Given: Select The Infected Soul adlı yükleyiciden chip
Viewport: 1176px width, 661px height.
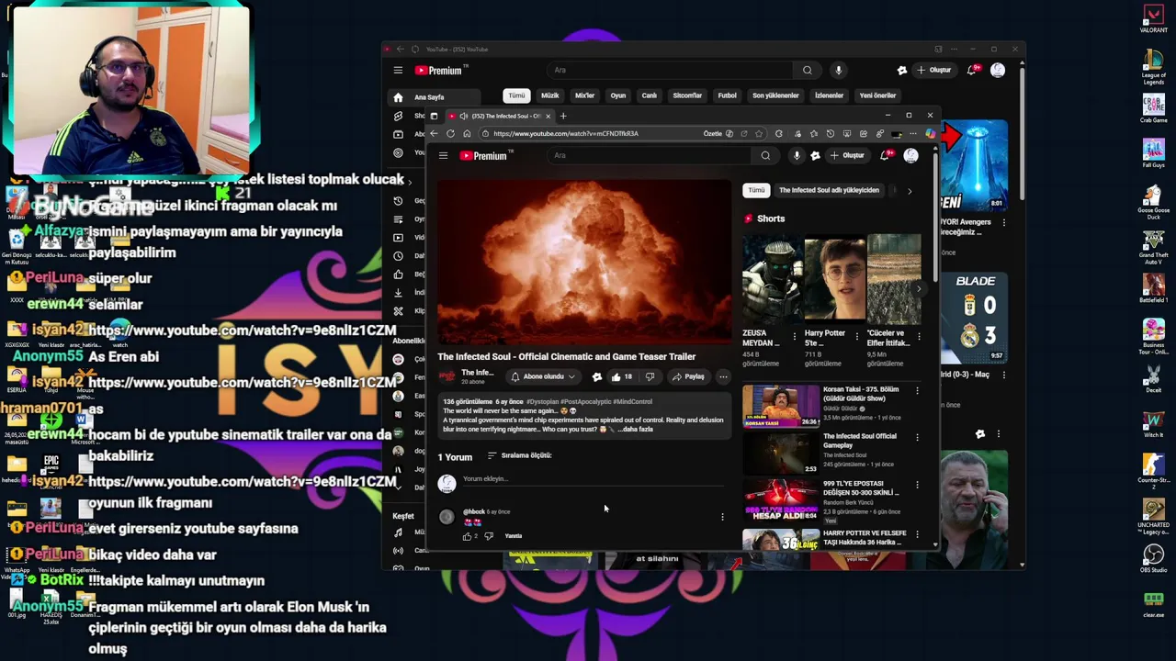Looking at the screenshot, I should 829,190.
